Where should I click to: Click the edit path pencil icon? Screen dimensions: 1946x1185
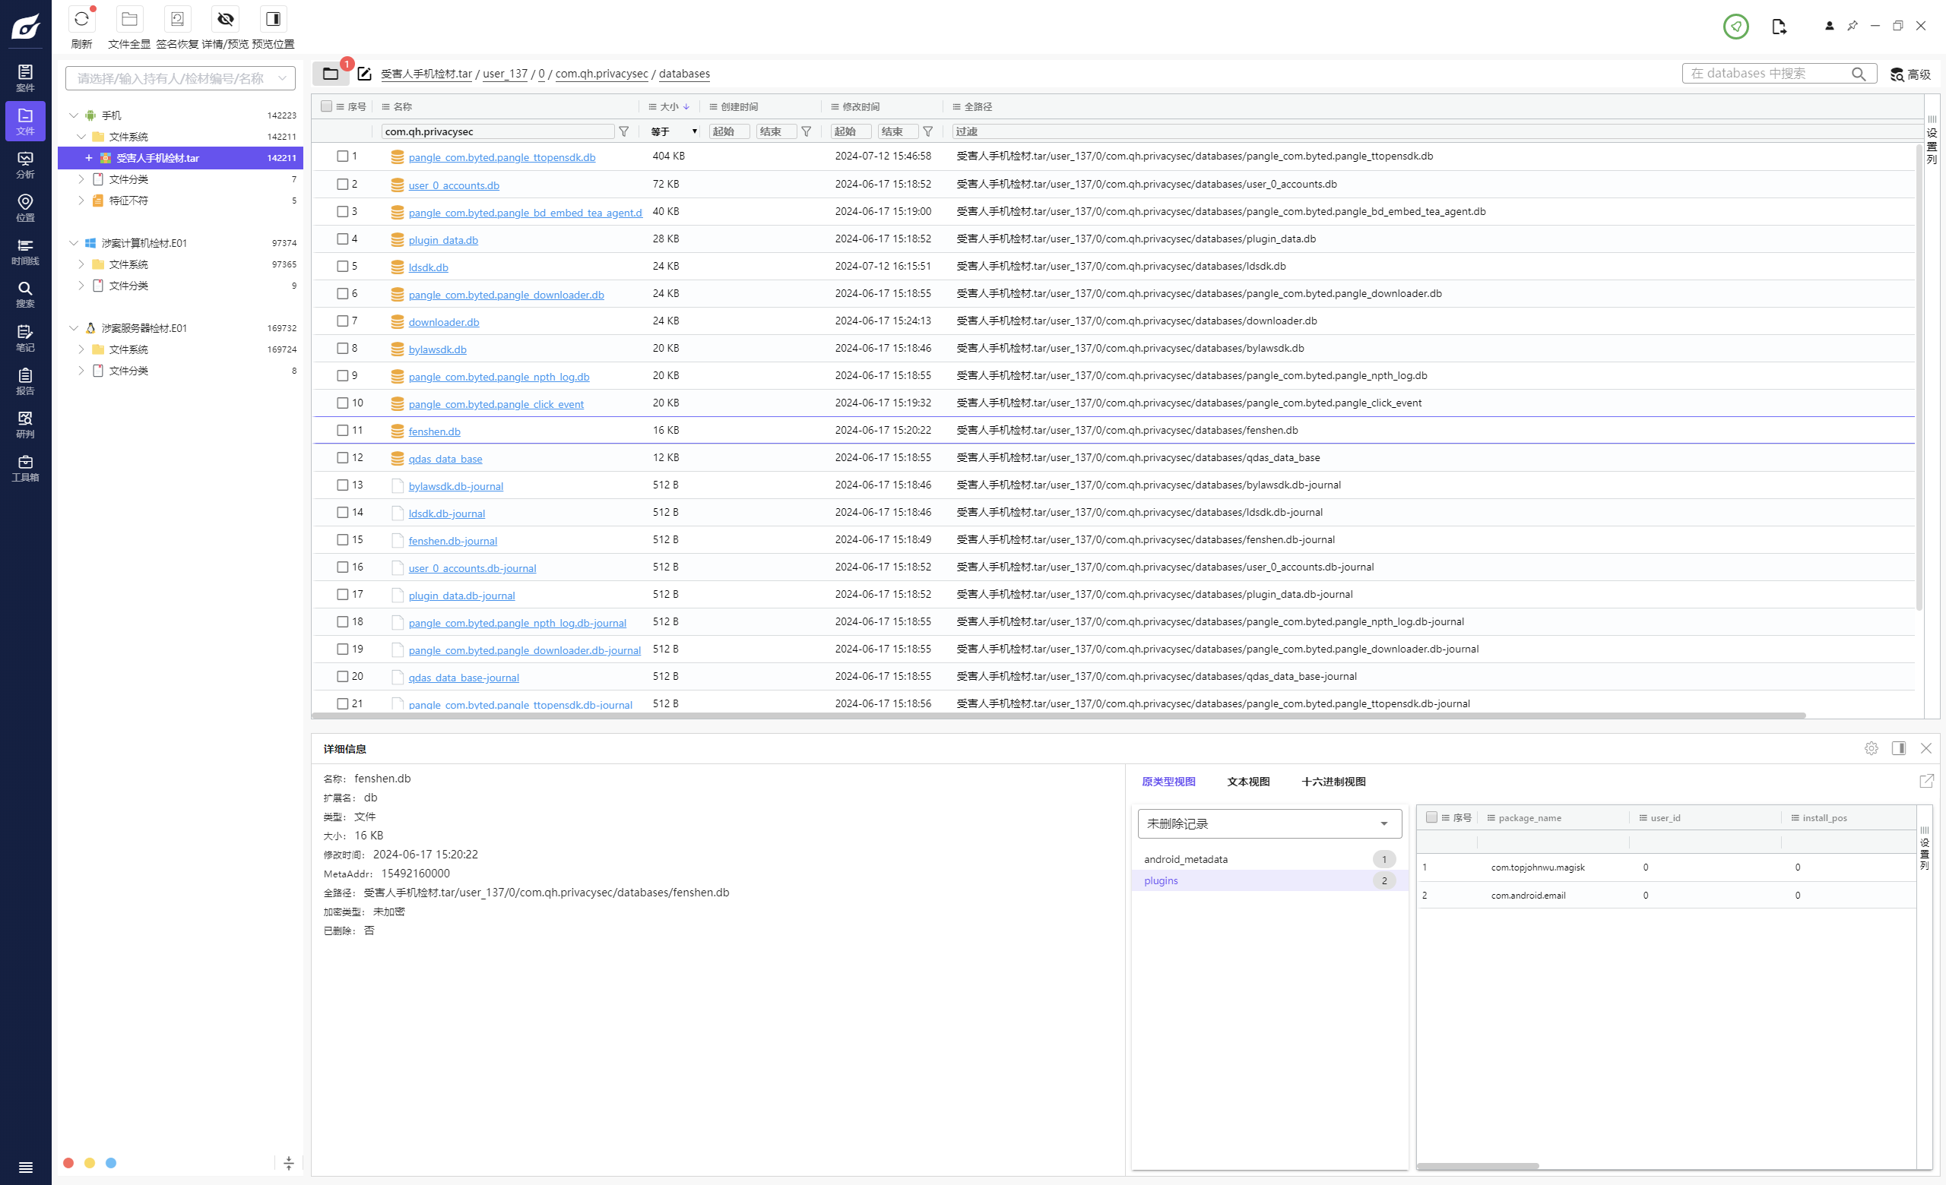click(364, 74)
